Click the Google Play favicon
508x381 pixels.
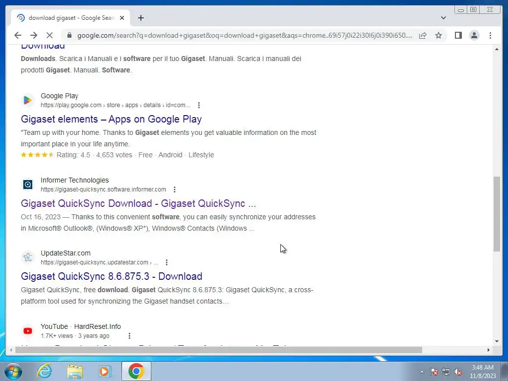point(28,100)
